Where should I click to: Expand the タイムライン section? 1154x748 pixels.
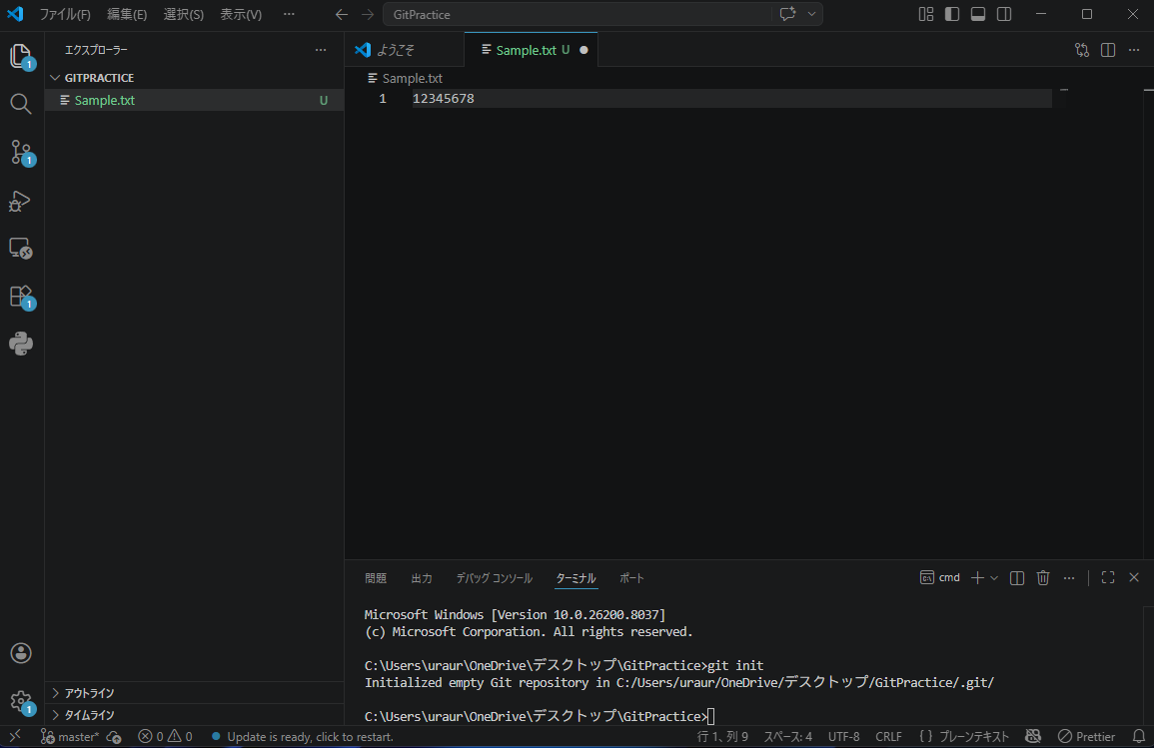89,715
